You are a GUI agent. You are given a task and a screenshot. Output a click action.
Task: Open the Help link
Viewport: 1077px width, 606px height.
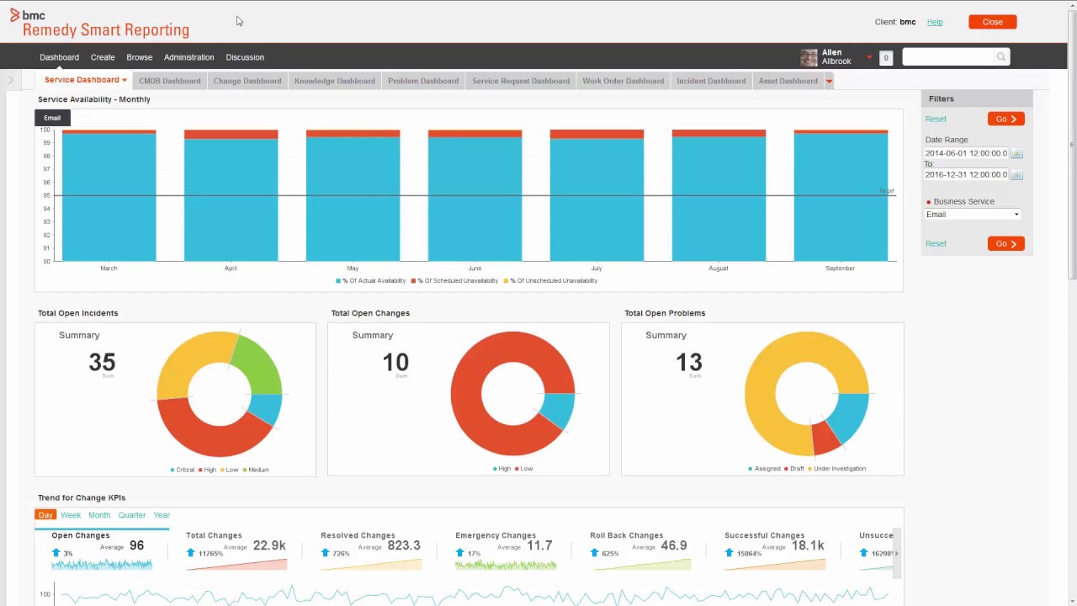pos(935,22)
